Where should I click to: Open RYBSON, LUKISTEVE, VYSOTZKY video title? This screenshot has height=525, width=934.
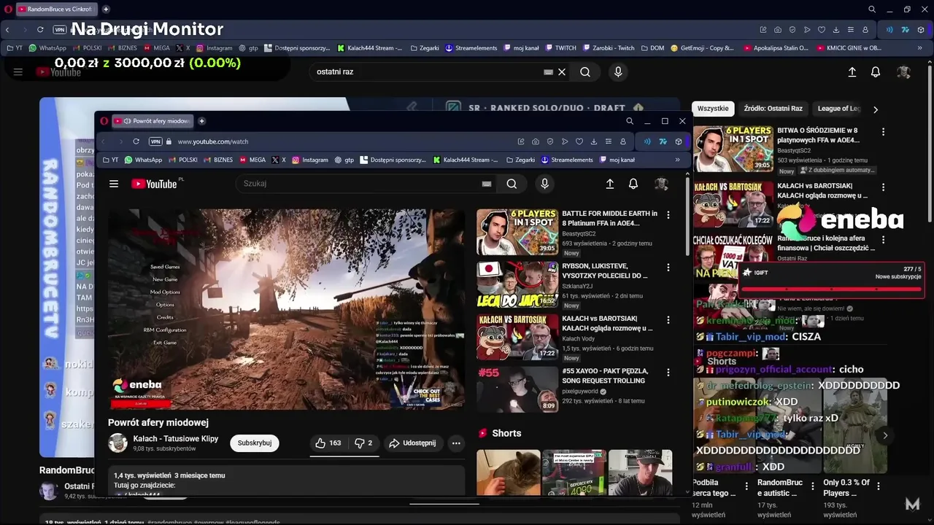604,271
